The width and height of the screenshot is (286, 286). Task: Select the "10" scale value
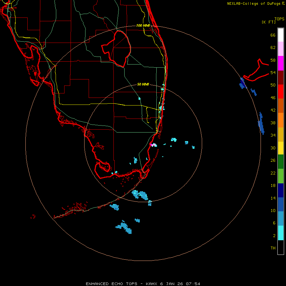coord(273,211)
